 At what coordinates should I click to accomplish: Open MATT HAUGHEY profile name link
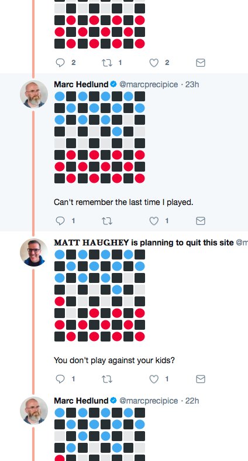(91, 243)
